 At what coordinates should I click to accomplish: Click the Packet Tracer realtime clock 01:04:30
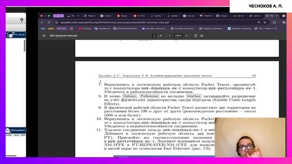pyautogui.click(x=17, y=35)
